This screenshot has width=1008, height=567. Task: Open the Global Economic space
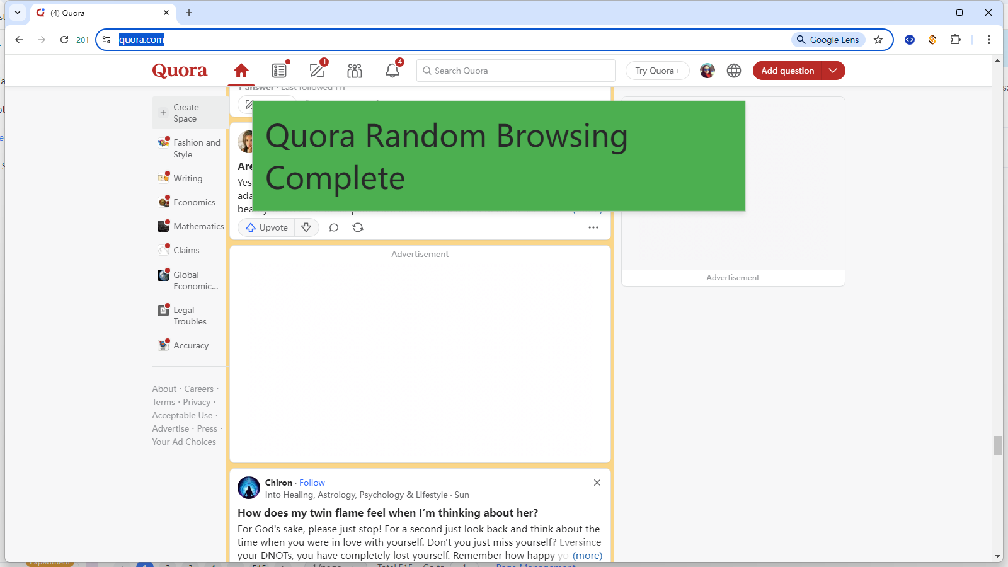190,280
